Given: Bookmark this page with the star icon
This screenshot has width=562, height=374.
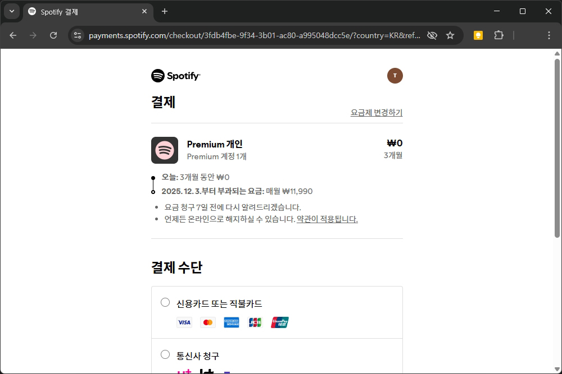Looking at the screenshot, I should 450,35.
